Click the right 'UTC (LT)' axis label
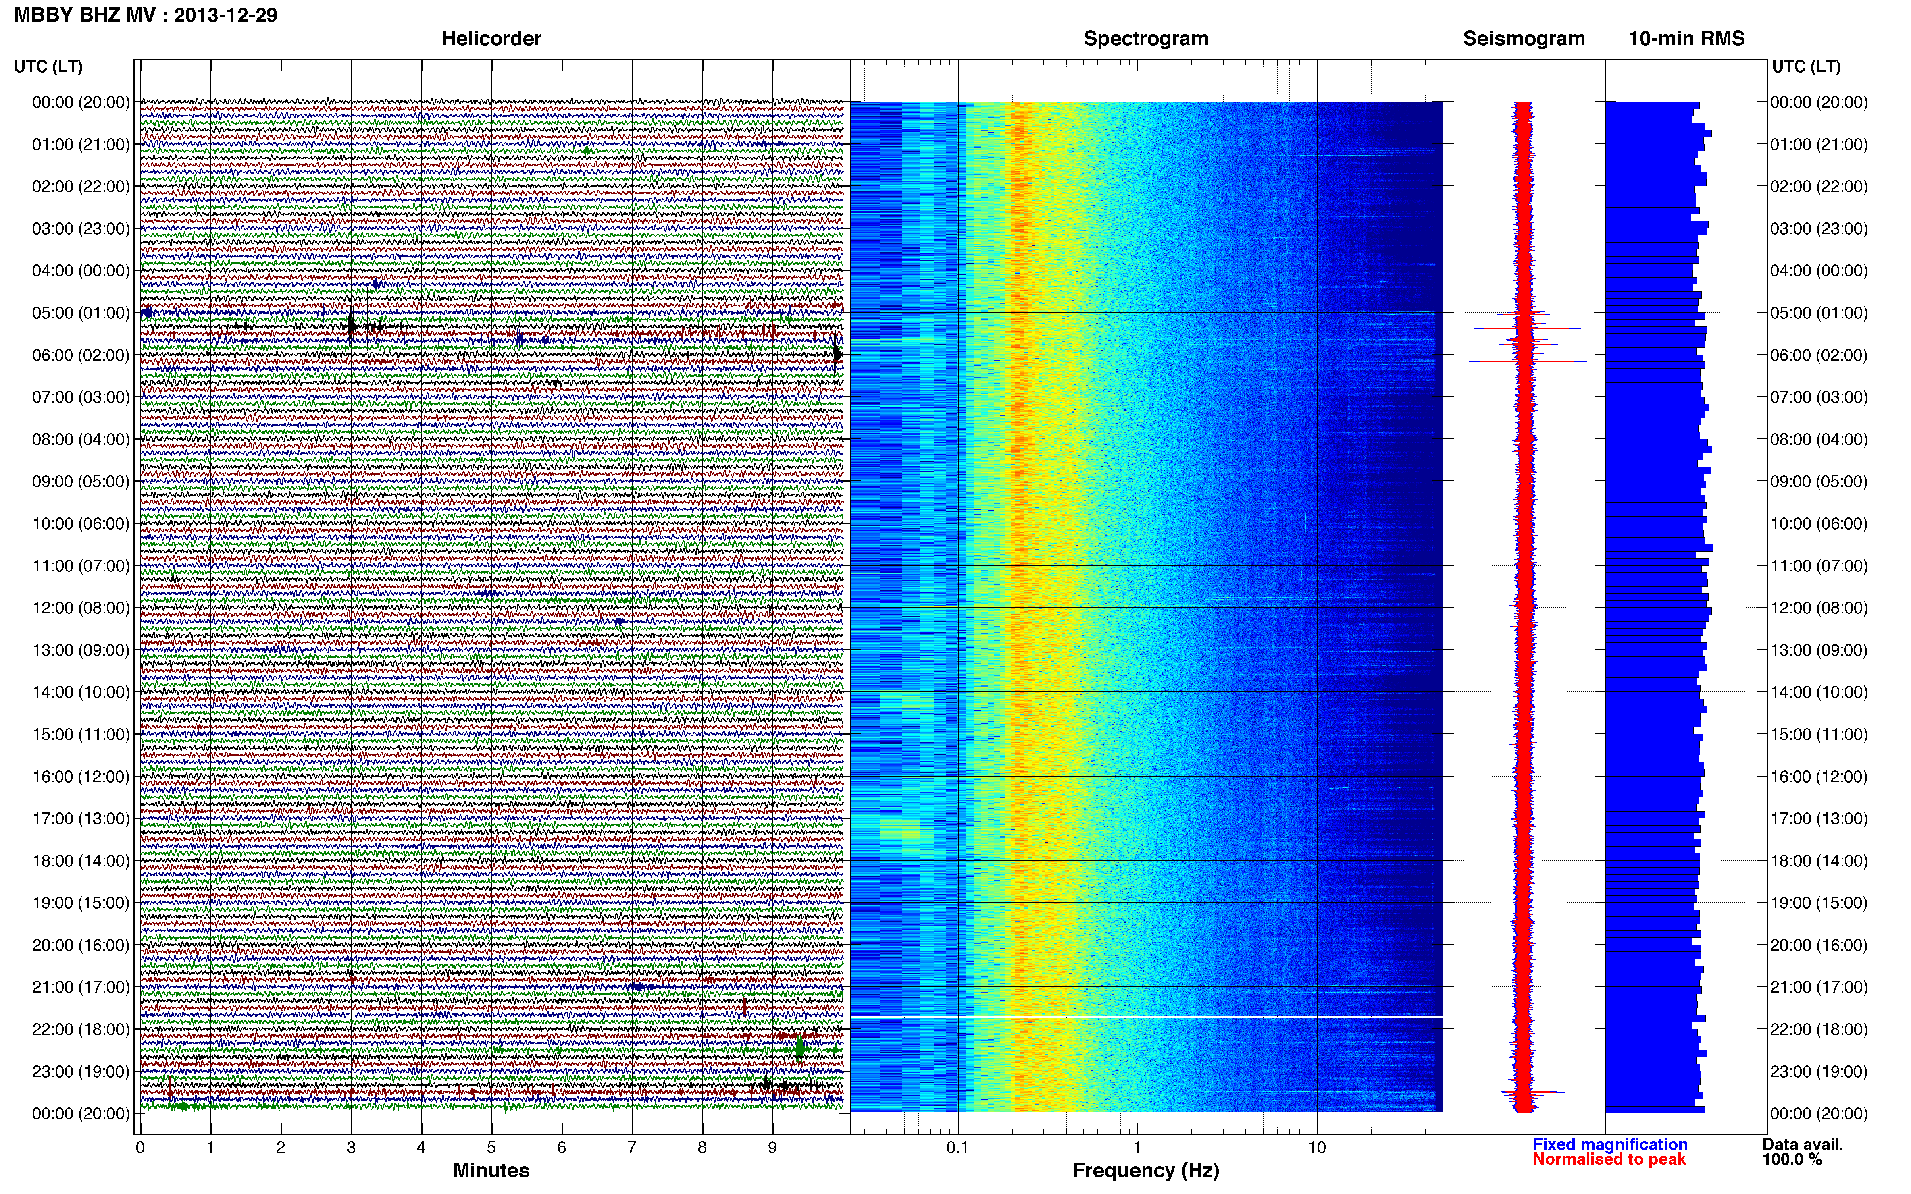This screenshot has height=1194, width=1911. [x=1806, y=66]
